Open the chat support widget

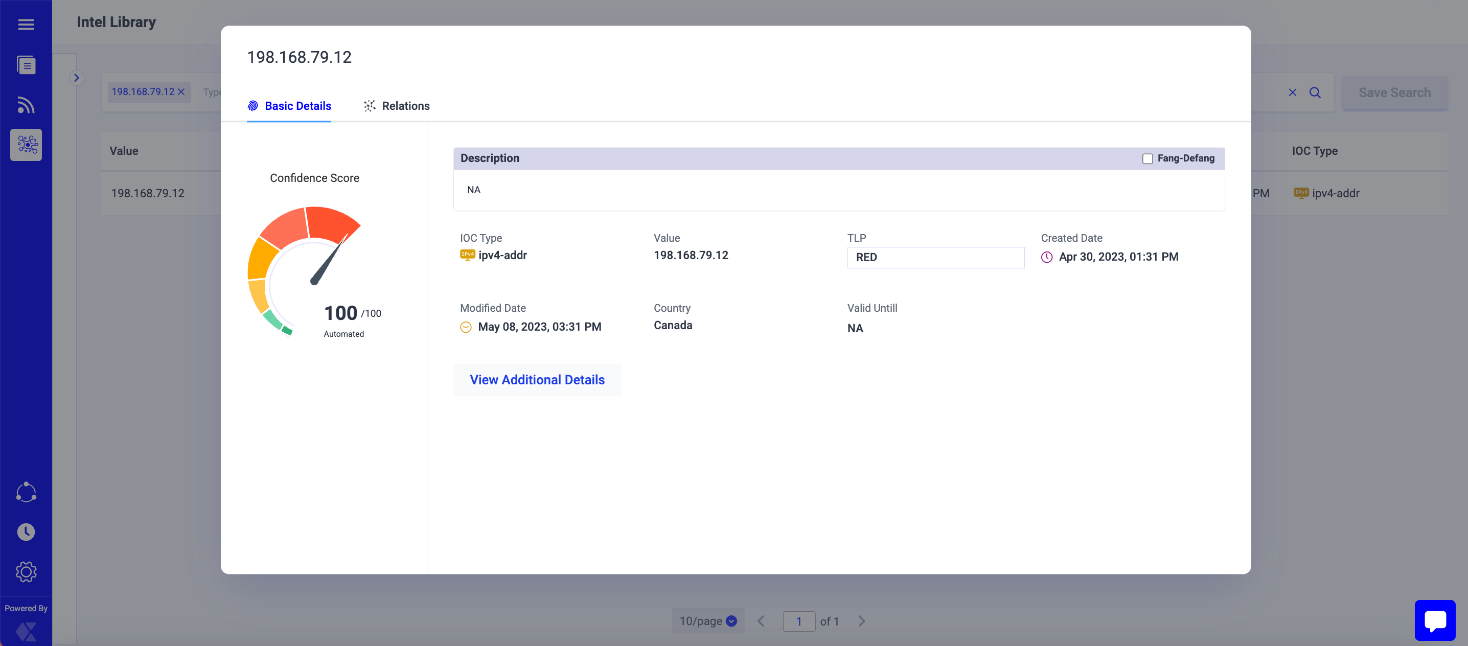[x=1434, y=620]
